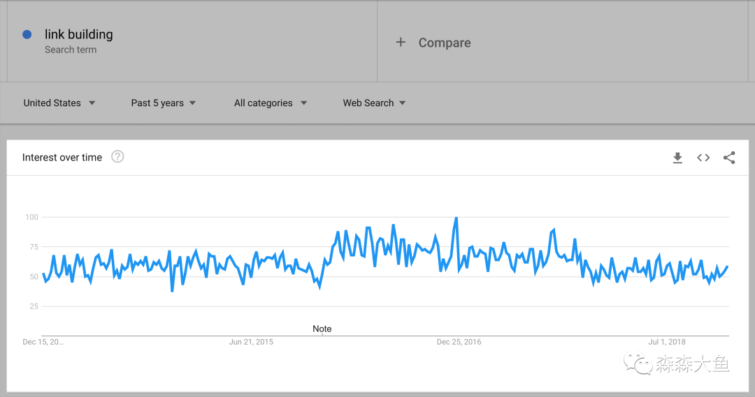Click the truncated Dec 15 axis label
Viewport: 755px width, 397px height.
43,342
